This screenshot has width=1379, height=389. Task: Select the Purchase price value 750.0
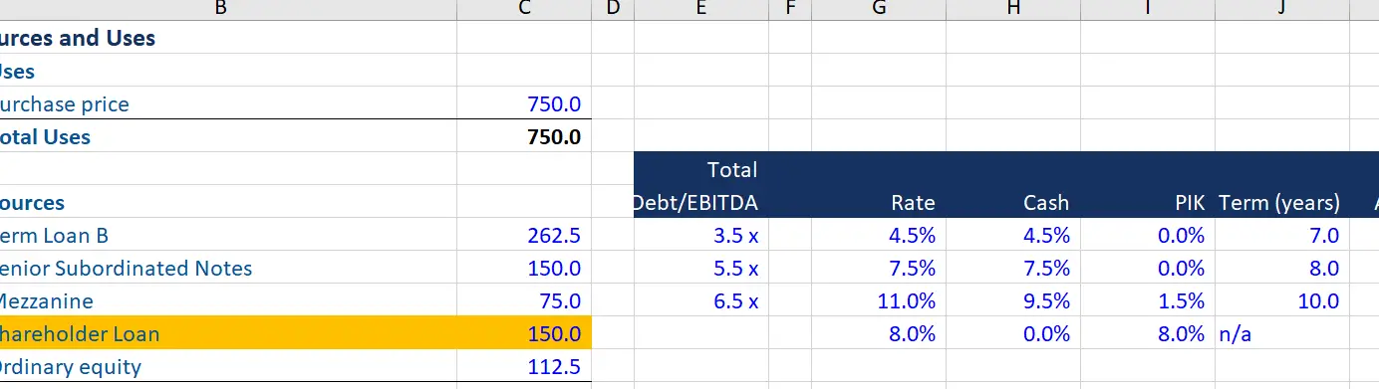pos(524,103)
